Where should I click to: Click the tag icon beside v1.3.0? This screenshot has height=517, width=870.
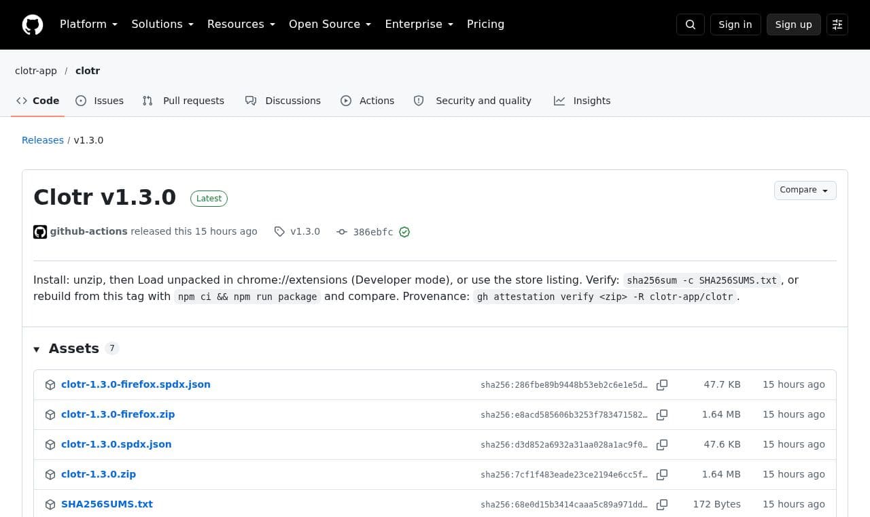pos(279,232)
